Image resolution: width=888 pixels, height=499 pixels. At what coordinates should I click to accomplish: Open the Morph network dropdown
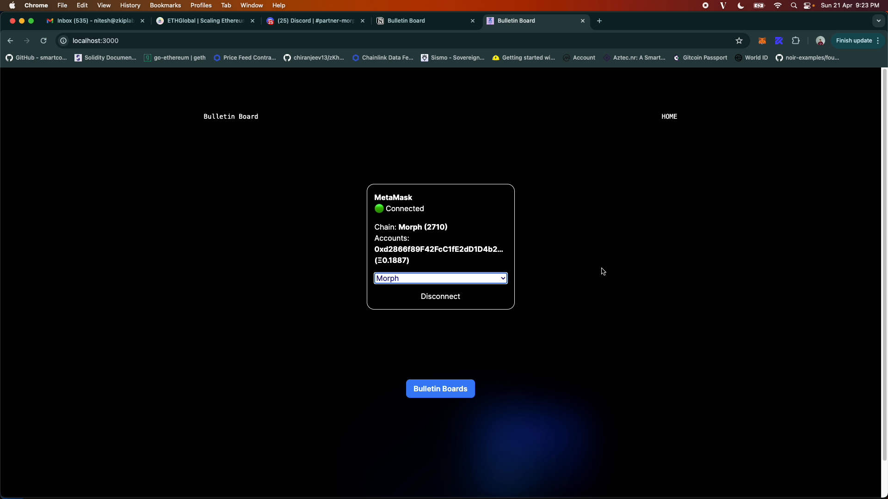(440, 278)
